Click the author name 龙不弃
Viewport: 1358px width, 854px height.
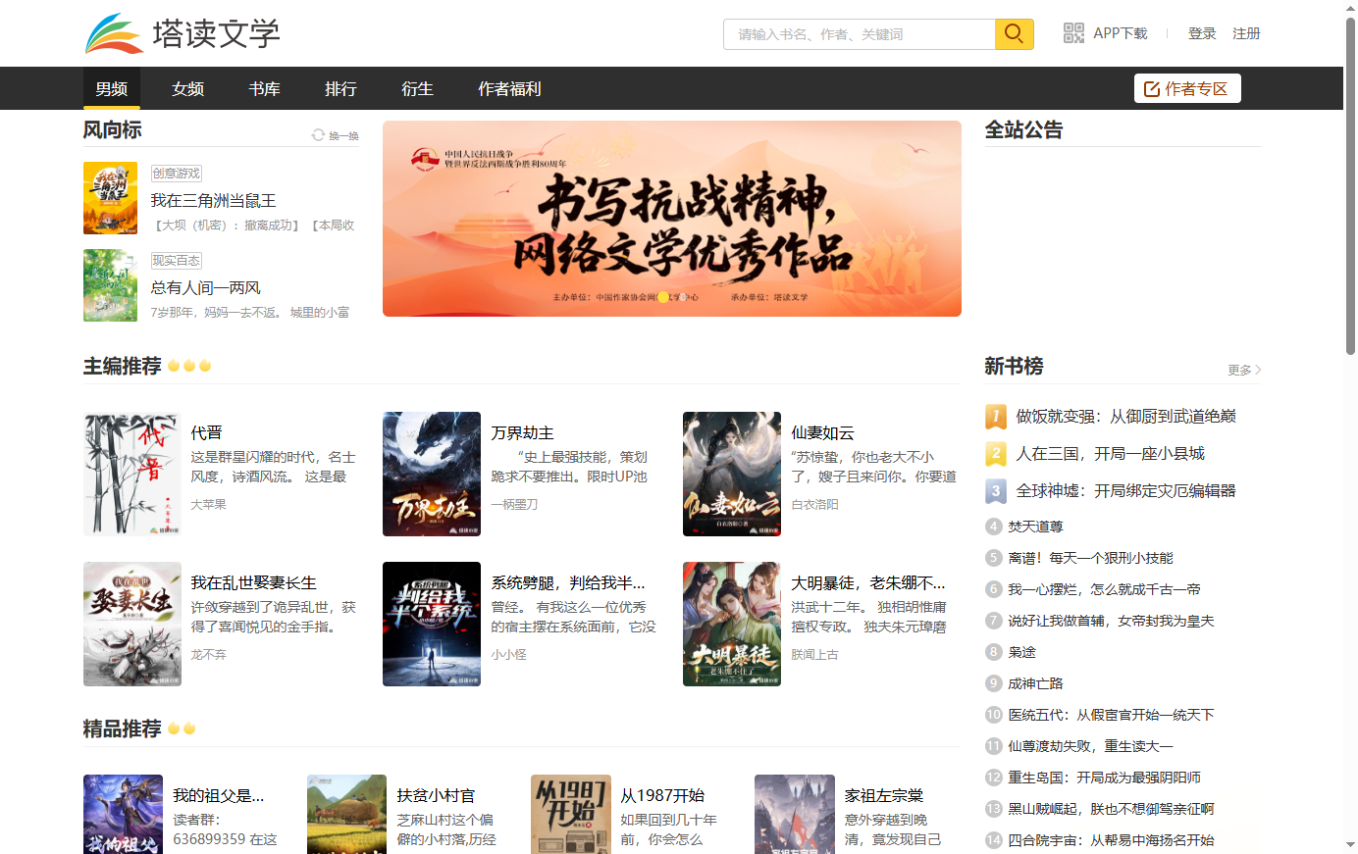(208, 654)
